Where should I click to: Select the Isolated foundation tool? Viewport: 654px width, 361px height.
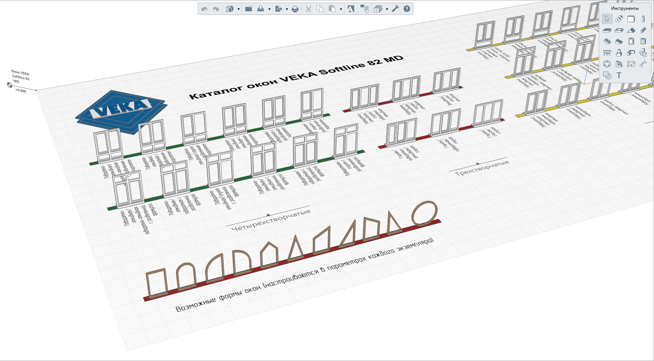click(619, 53)
